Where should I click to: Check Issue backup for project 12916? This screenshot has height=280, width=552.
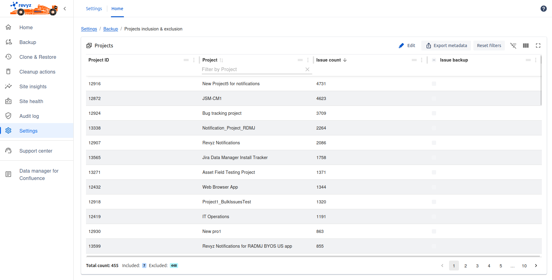tap(434, 84)
